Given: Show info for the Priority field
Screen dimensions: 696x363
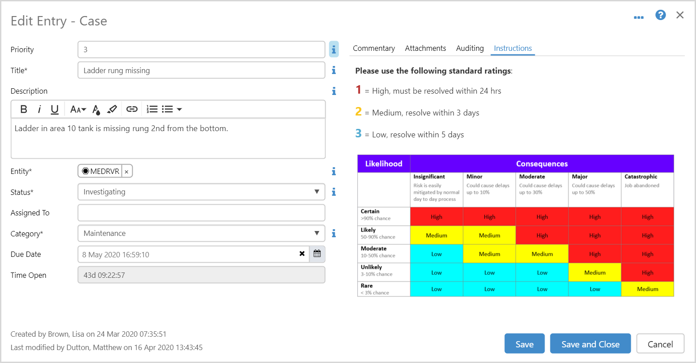Looking at the screenshot, I should [x=334, y=49].
